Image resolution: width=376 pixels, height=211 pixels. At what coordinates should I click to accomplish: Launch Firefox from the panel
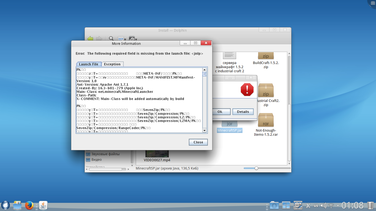(29, 205)
